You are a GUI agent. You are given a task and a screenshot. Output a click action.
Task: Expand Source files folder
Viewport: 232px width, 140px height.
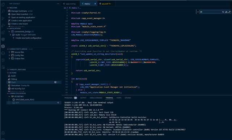(9, 52)
